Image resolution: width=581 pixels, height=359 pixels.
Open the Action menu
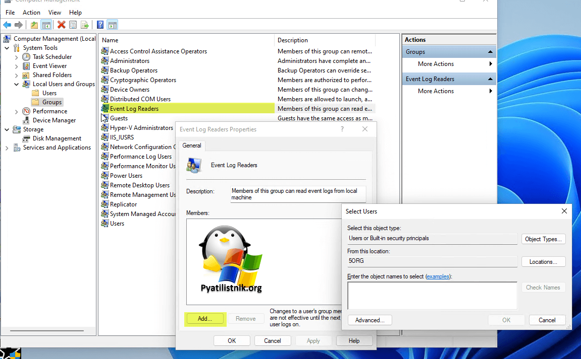31,12
